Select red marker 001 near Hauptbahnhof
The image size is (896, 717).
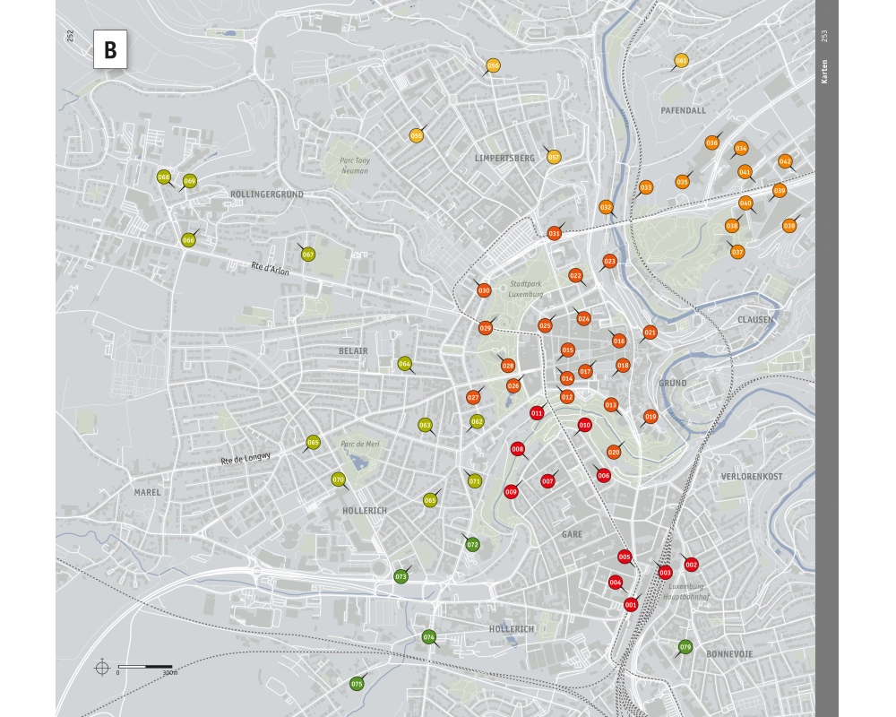point(631,605)
